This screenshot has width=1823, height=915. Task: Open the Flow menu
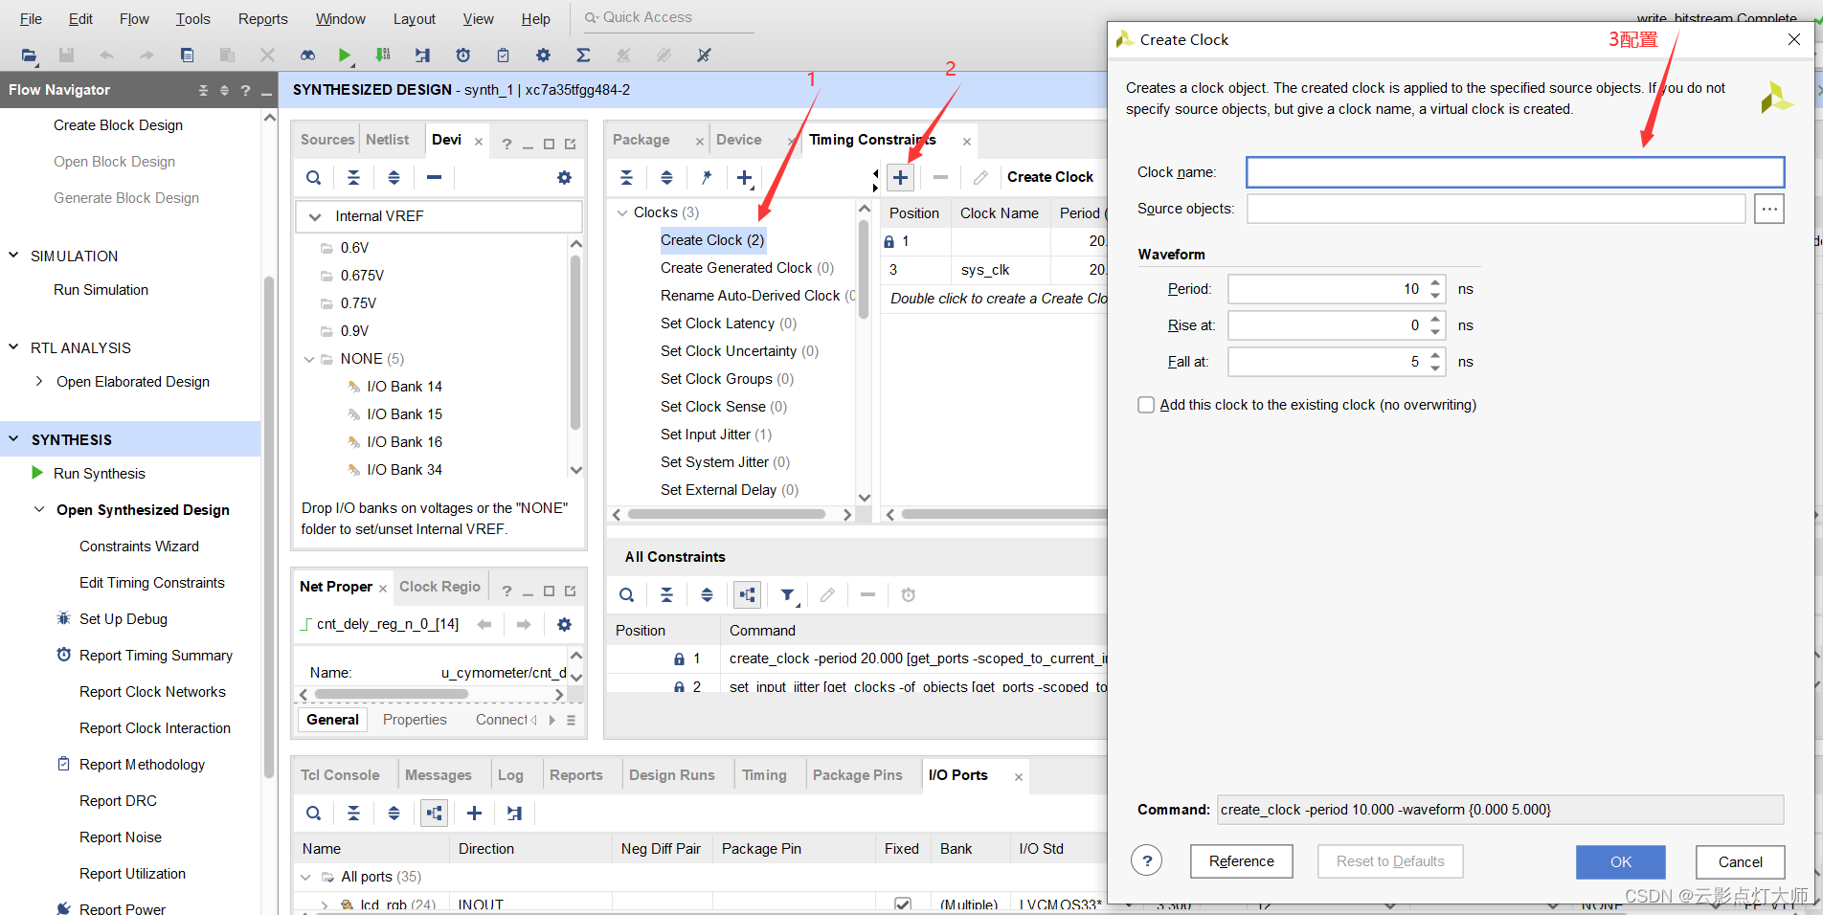(x=134, y=19)
